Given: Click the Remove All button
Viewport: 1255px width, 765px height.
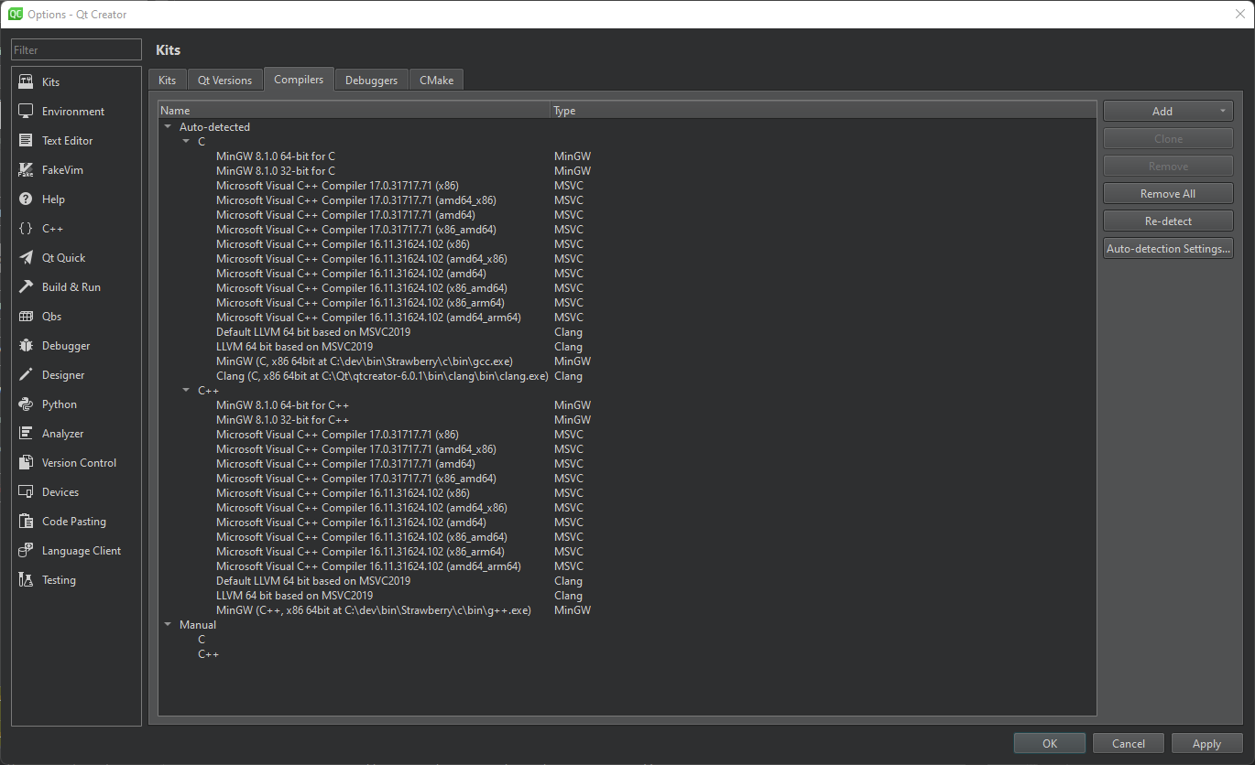Looking at the screenshot, I should click(1168, 194).
